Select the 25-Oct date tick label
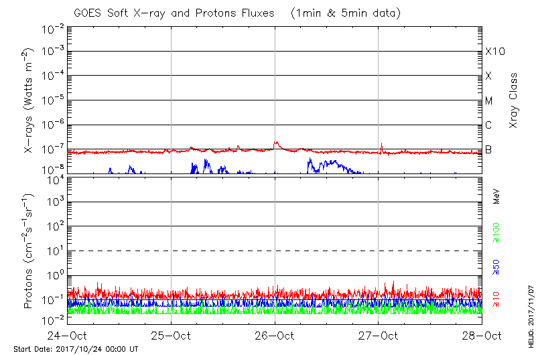Screen dimensions: 536x355 pyautogui.click(x=172, y=336)
